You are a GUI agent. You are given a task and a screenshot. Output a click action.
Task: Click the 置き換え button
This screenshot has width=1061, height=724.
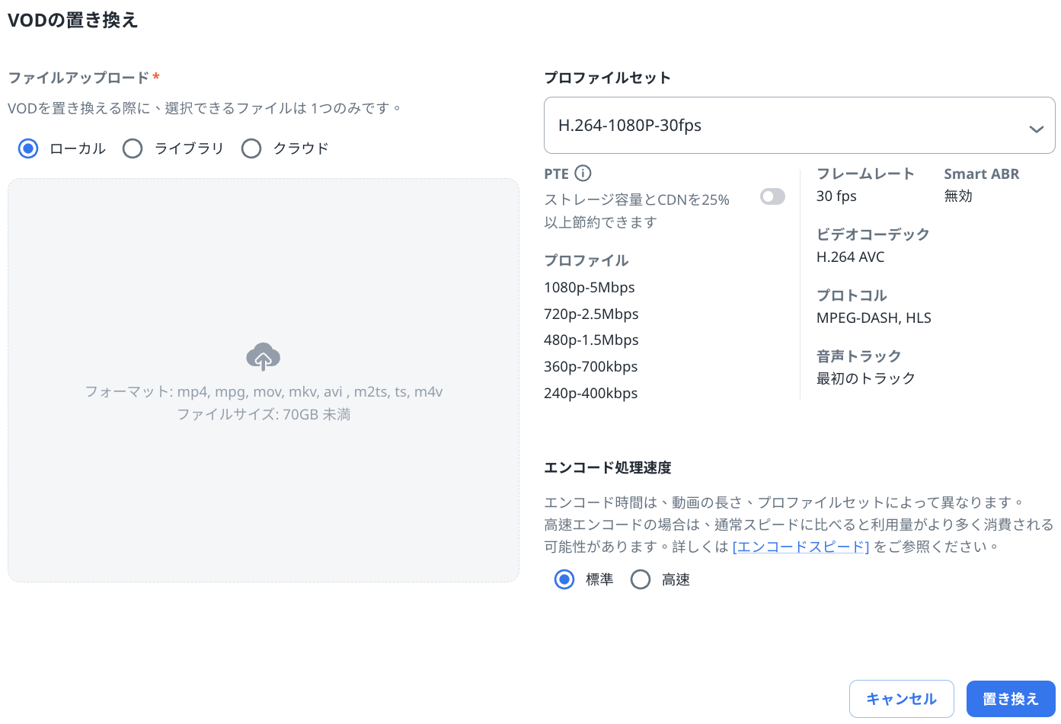(x=1010, y=699)
